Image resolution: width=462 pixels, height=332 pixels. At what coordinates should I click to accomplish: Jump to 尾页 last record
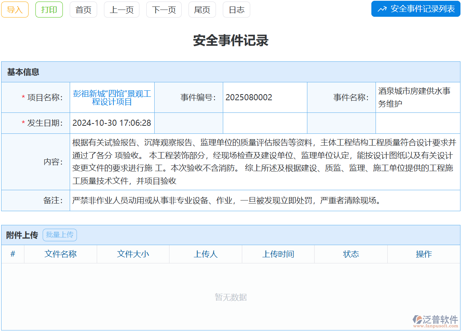click(202, 10)
